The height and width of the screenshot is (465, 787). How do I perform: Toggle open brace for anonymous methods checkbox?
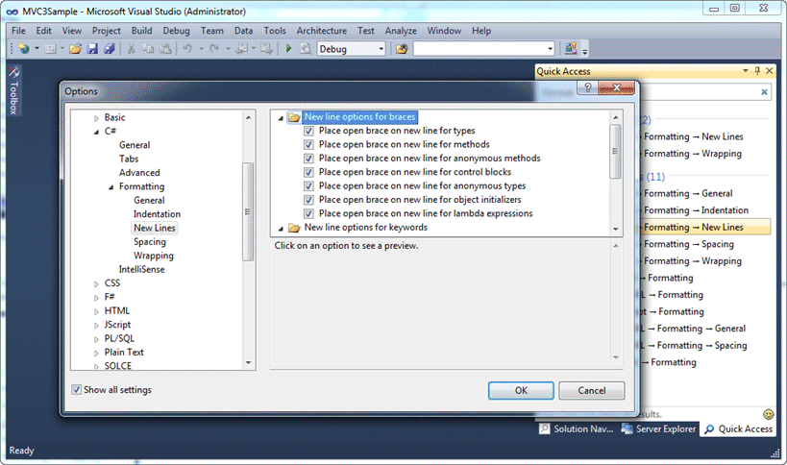pyautogui.click(x=308, y=159)
